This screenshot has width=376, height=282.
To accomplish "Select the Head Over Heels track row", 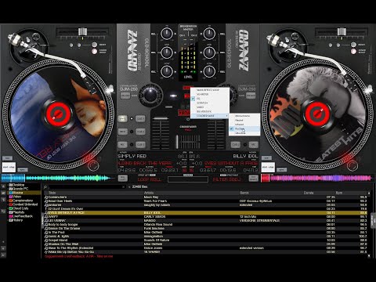I will [206, 201].
